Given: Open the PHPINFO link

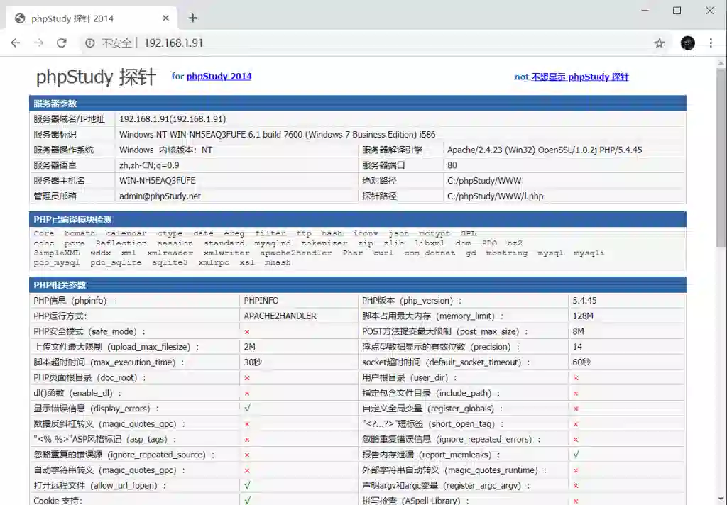Looking at the screenshot, I should [x=261, y=301].
